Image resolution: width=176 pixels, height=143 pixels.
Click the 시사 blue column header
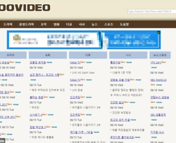point(128,55)
